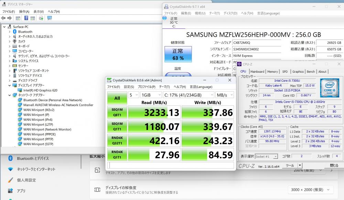Click the ツール button in CPU-Z
The width and height of the screenshot is (344, 200).
click(290, 165)
